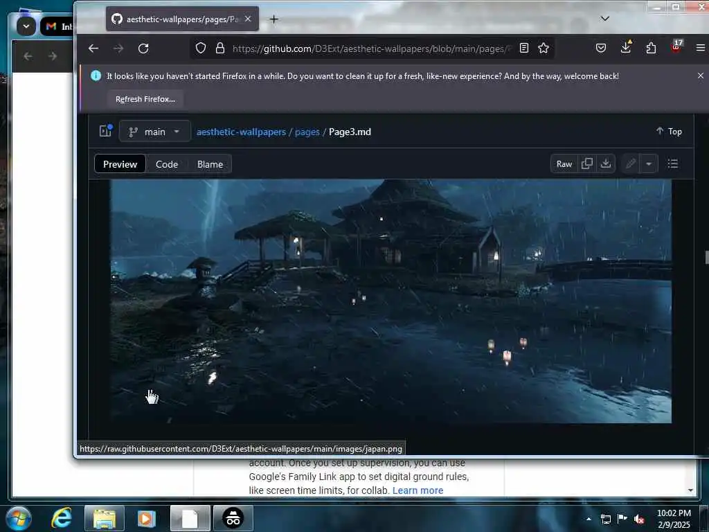
Task: Open the Raw file view
Action: [x=564, y=163]
